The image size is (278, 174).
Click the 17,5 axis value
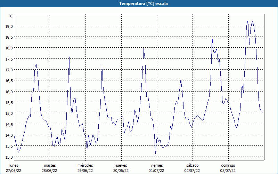9,59
